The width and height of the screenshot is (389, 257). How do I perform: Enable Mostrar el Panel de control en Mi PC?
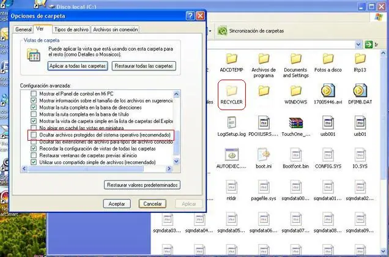34,94
